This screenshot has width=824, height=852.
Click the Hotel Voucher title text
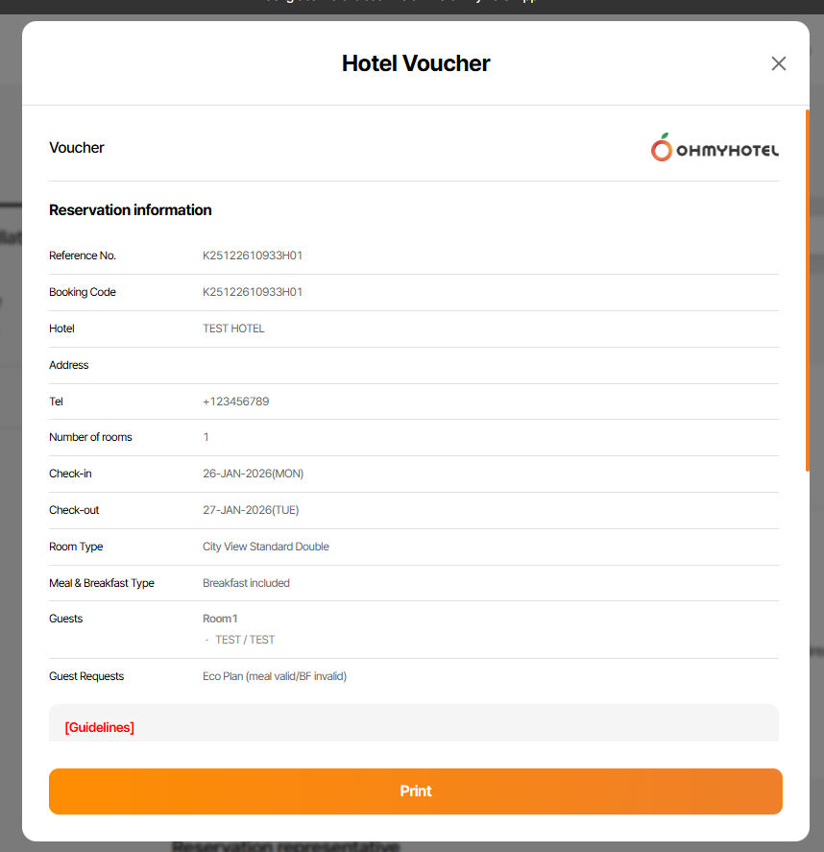tap(416, 63)
